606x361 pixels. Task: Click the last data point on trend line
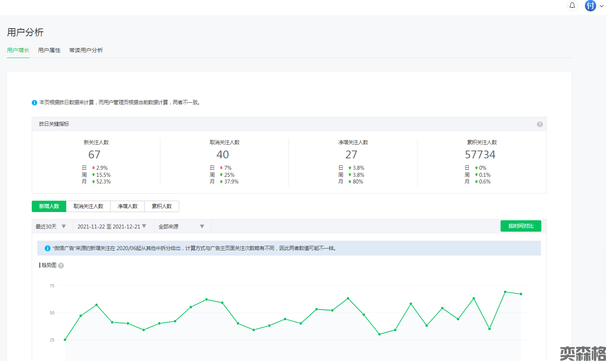(521, 294)
